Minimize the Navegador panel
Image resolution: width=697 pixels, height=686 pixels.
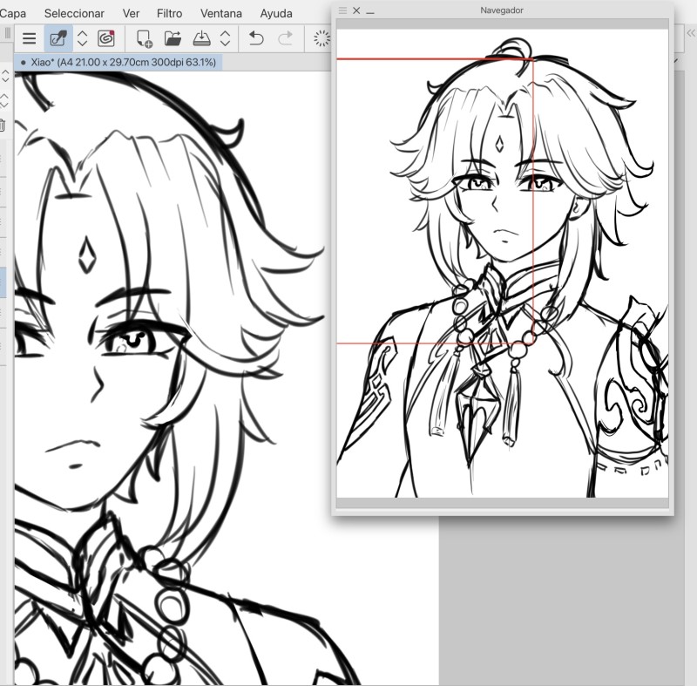370,12
